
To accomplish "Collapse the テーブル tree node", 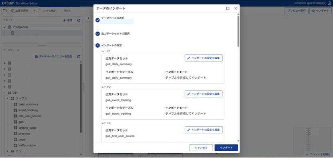I will point(8,98).
